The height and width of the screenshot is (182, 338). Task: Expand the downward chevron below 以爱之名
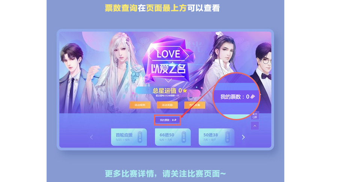[x=168, y=81]
